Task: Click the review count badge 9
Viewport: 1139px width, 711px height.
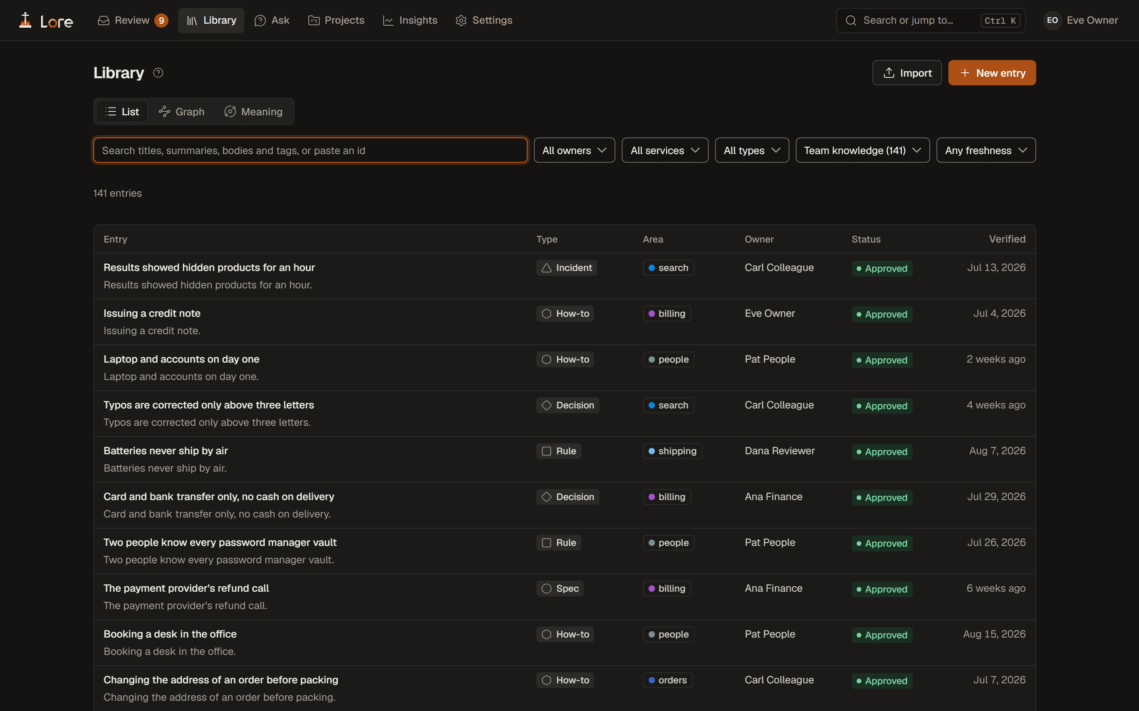Action: click(161, 20)
